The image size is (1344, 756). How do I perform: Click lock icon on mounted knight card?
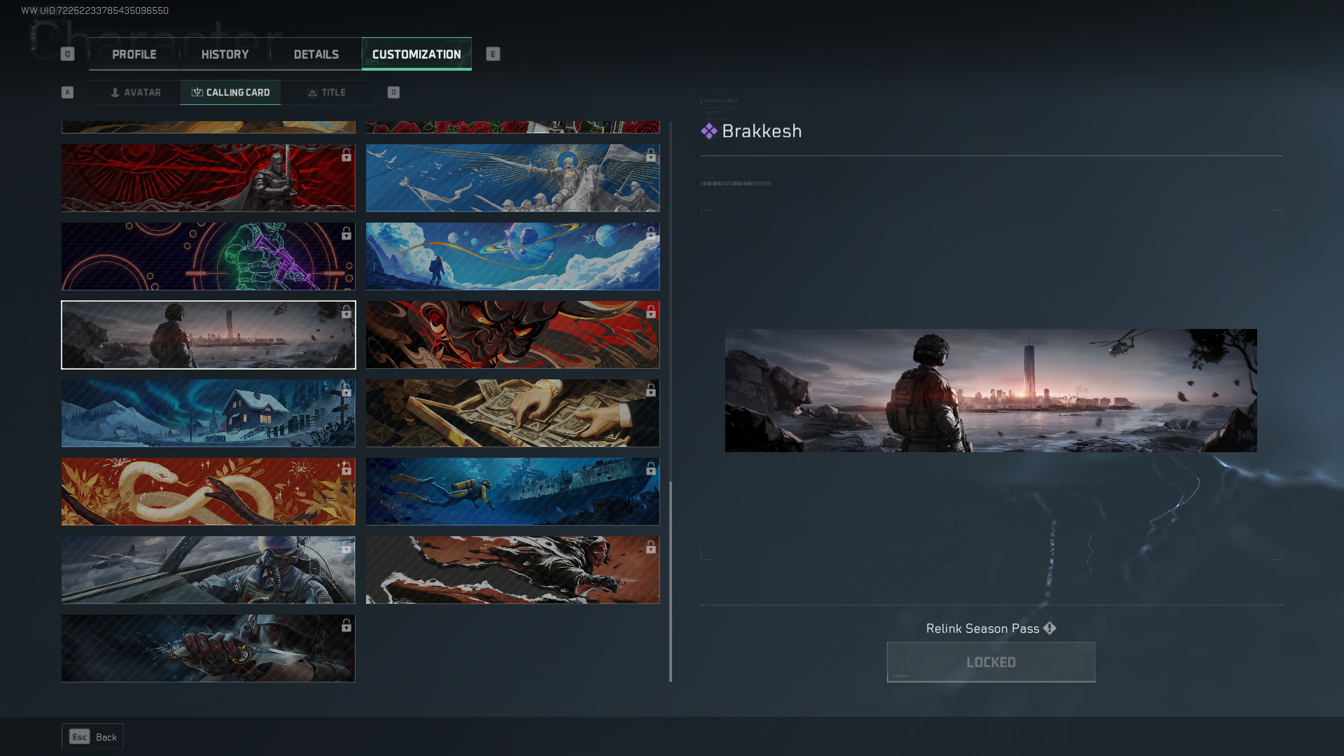point(651,155)
